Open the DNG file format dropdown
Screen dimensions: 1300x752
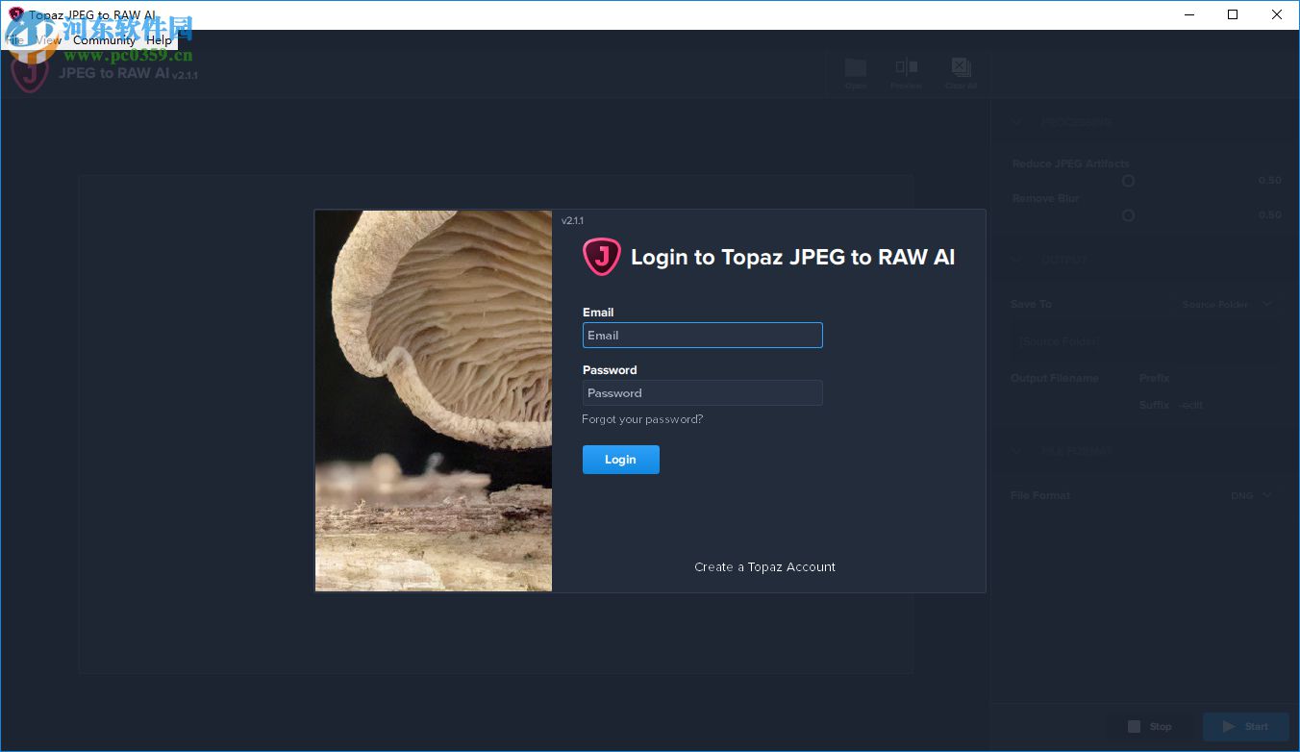(1250, 495)
